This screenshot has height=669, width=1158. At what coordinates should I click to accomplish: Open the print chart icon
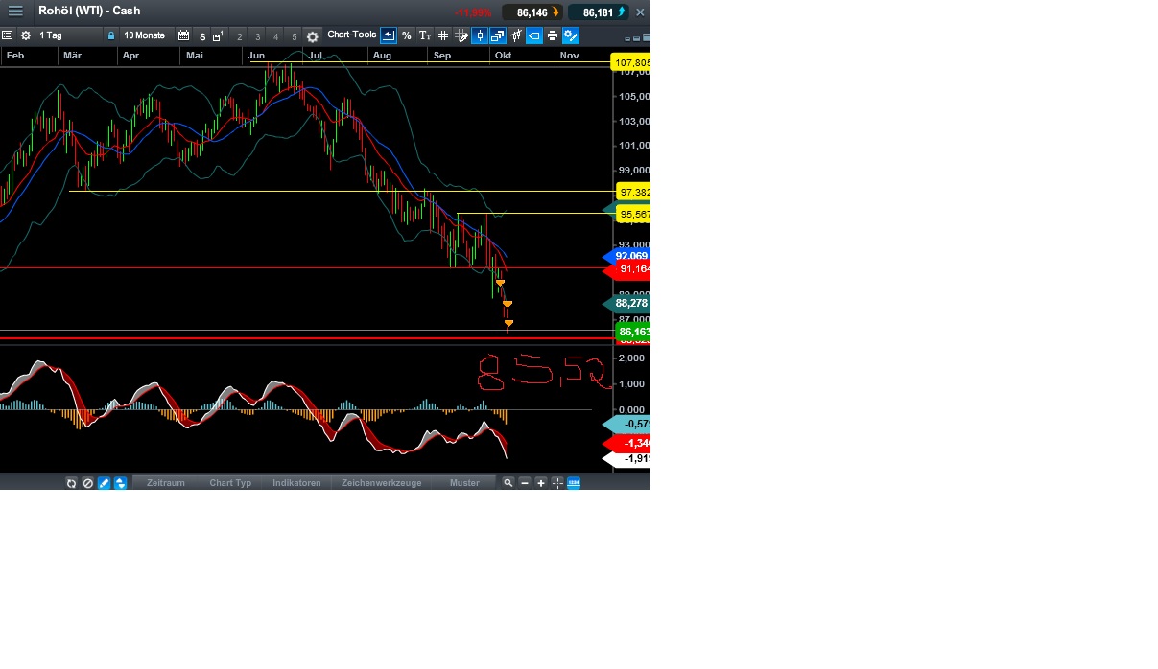[x=553, y=35]
